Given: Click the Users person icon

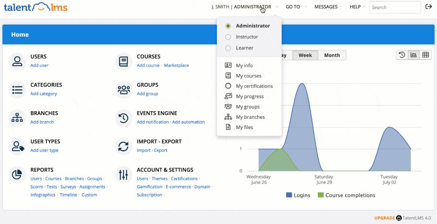Looking at the screenshot, I should coord(17,61).
